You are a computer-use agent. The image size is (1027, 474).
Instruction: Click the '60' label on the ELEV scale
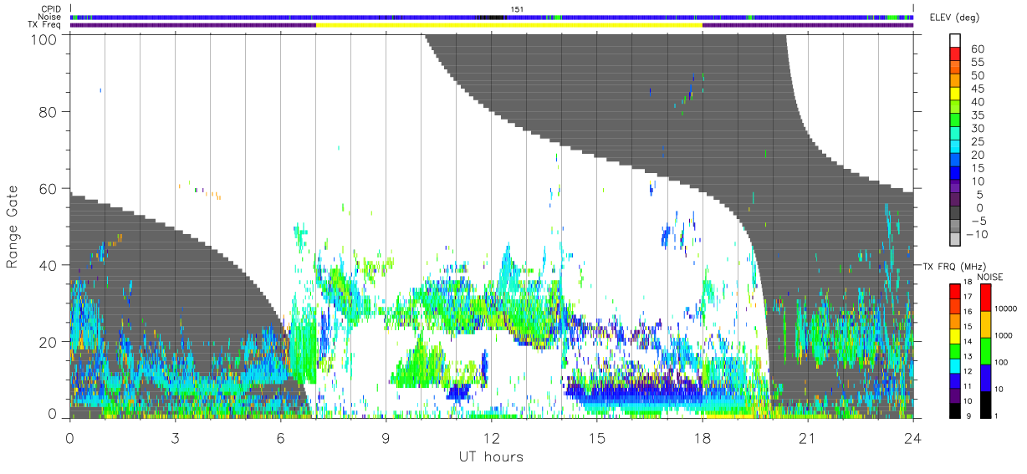pos(977,49)
